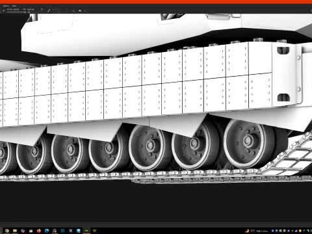The height and width of the screenshot is (234, 312).
Task: Click the light green tray icon
Action: point(285,231)
